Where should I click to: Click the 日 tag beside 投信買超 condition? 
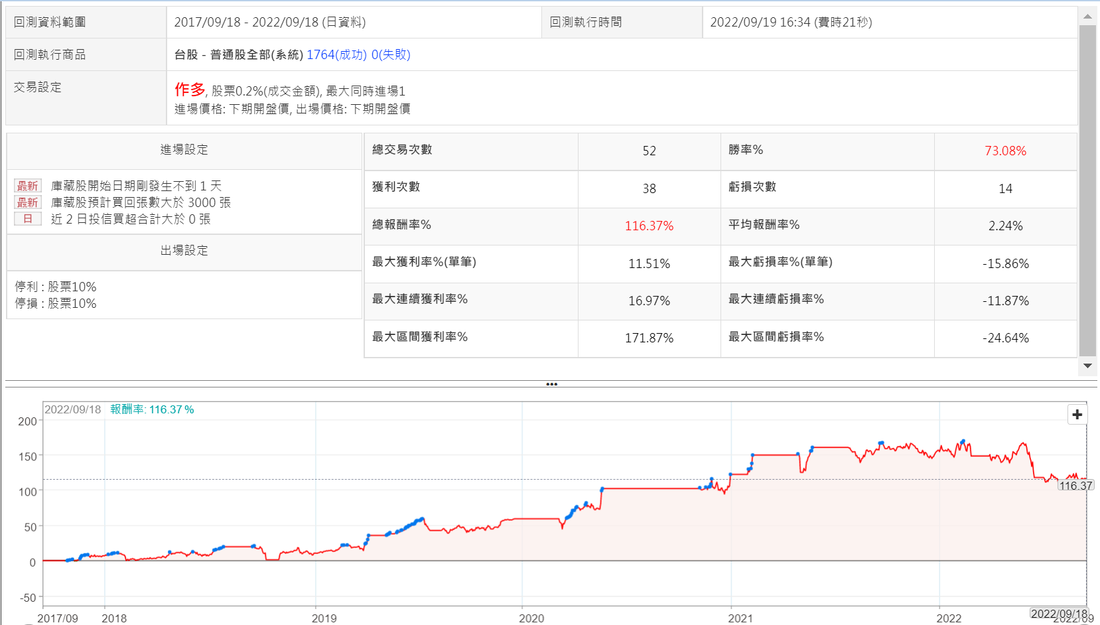[x=28, y=219]
